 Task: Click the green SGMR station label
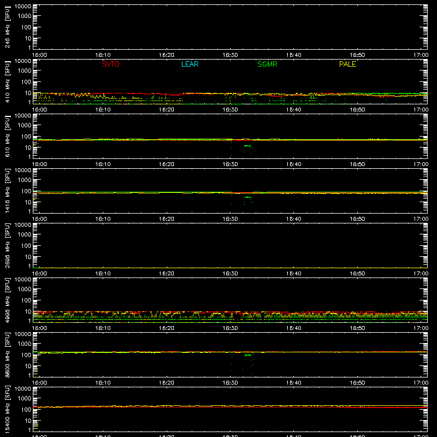click(x=267, y=64)
